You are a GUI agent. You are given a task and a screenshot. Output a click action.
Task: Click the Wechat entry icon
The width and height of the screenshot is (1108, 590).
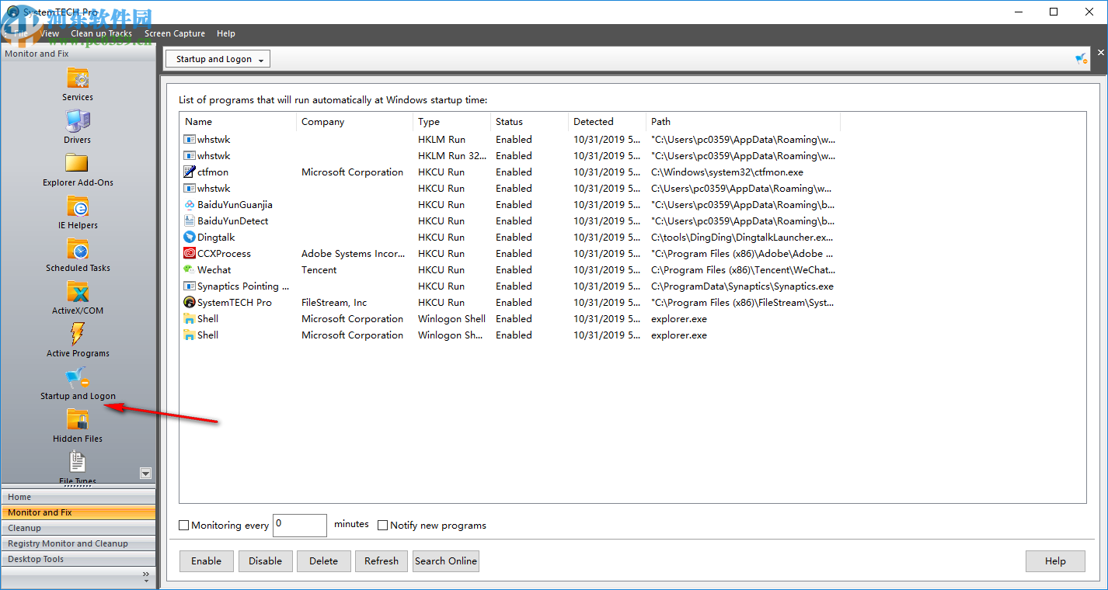189,270
